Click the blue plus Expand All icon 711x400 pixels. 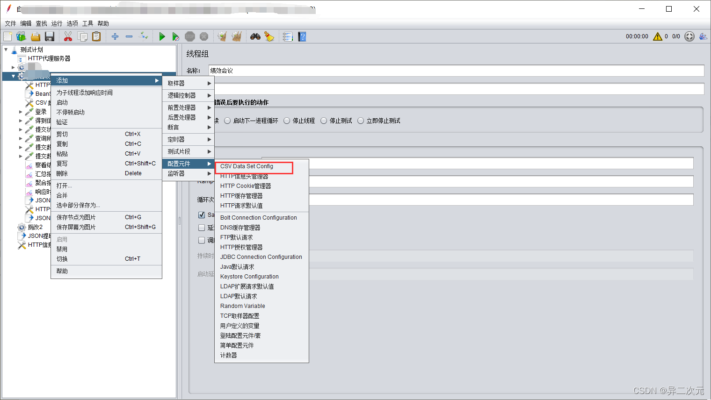tap(115, 36)
